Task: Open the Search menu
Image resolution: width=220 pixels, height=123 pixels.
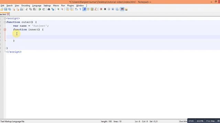Action: coord(9,5)
